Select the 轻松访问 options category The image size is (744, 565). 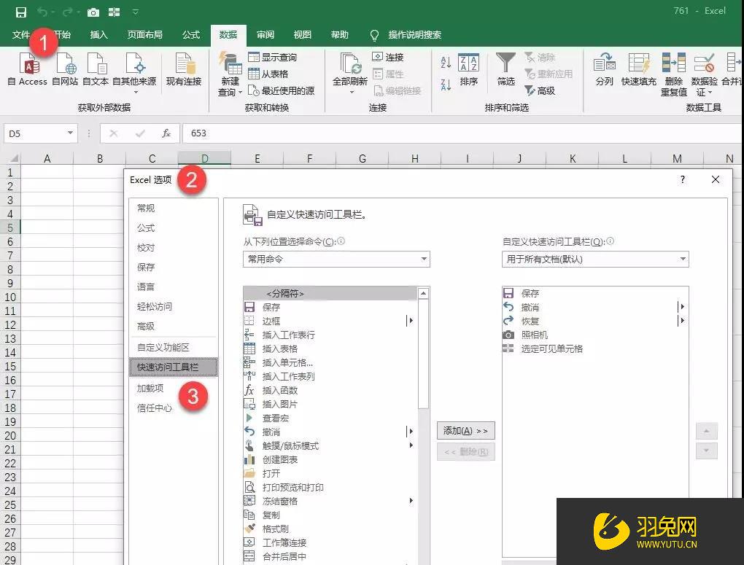[x=154, y=306]
